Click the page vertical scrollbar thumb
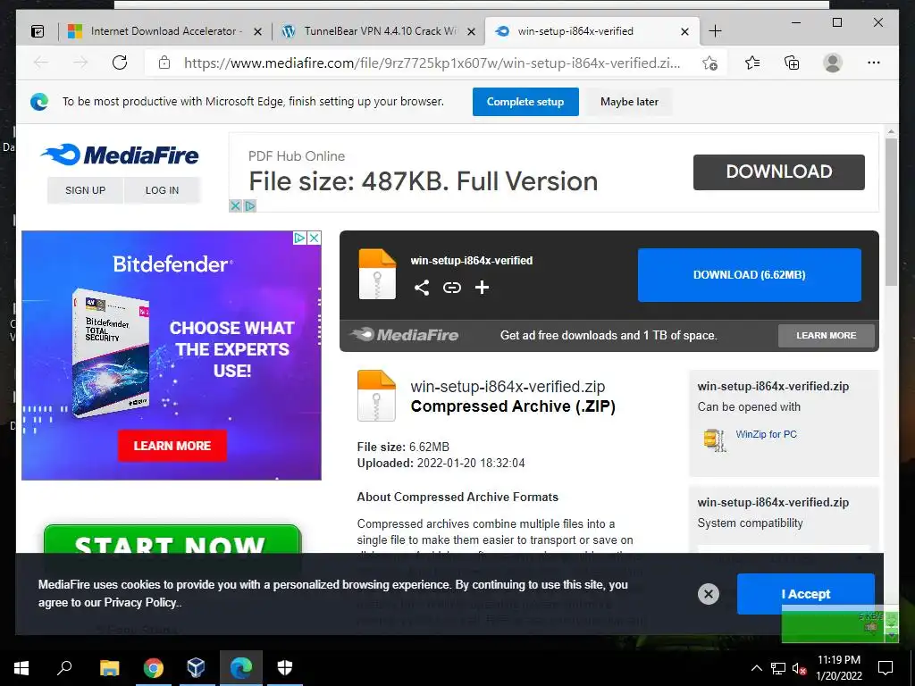The image size is (915, 686). [891, 211]
